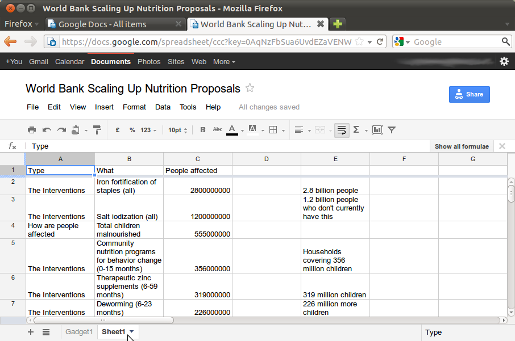Screen dimensions: 515x341
Task: Open Gmail link in the Google bar
Action: 39,62
